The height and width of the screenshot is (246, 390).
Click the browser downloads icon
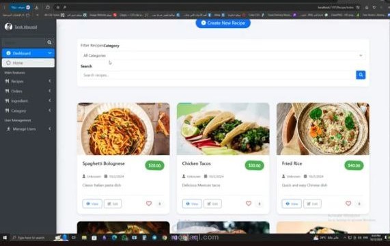click(37, 8)
